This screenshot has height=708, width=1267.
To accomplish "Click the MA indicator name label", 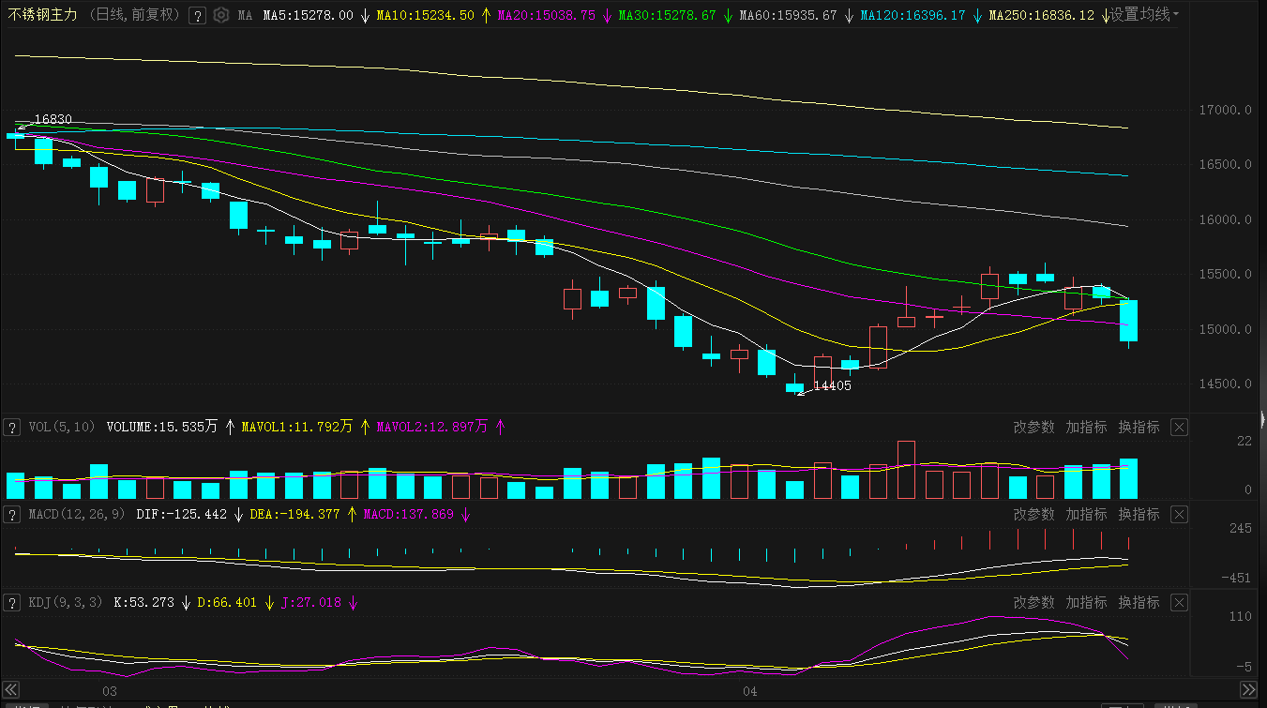I will coord(245,16).
